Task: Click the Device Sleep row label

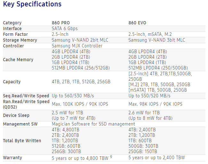Action: tap(16, 115)
